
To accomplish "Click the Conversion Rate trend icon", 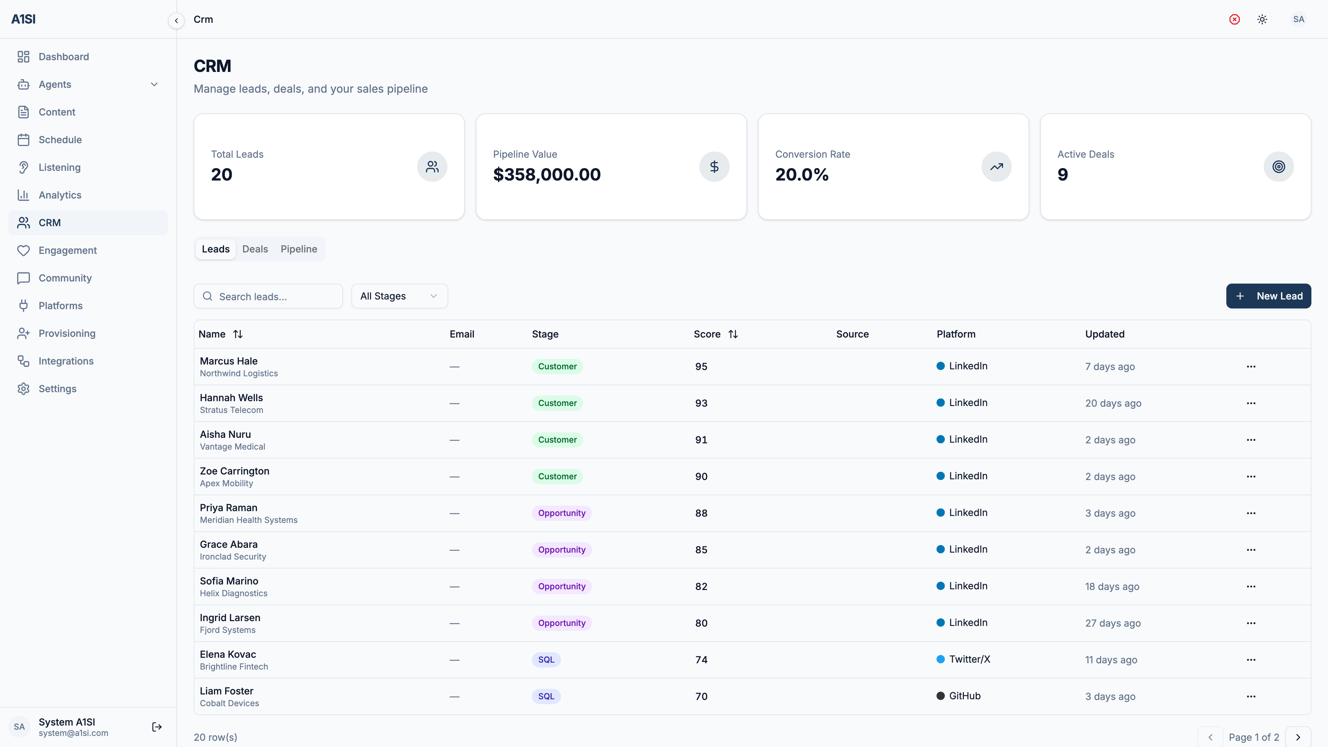I will pos(996,166).
